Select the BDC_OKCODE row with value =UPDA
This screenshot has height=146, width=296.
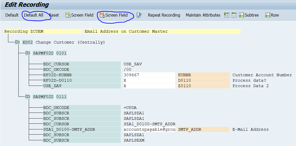pos(82,108)
